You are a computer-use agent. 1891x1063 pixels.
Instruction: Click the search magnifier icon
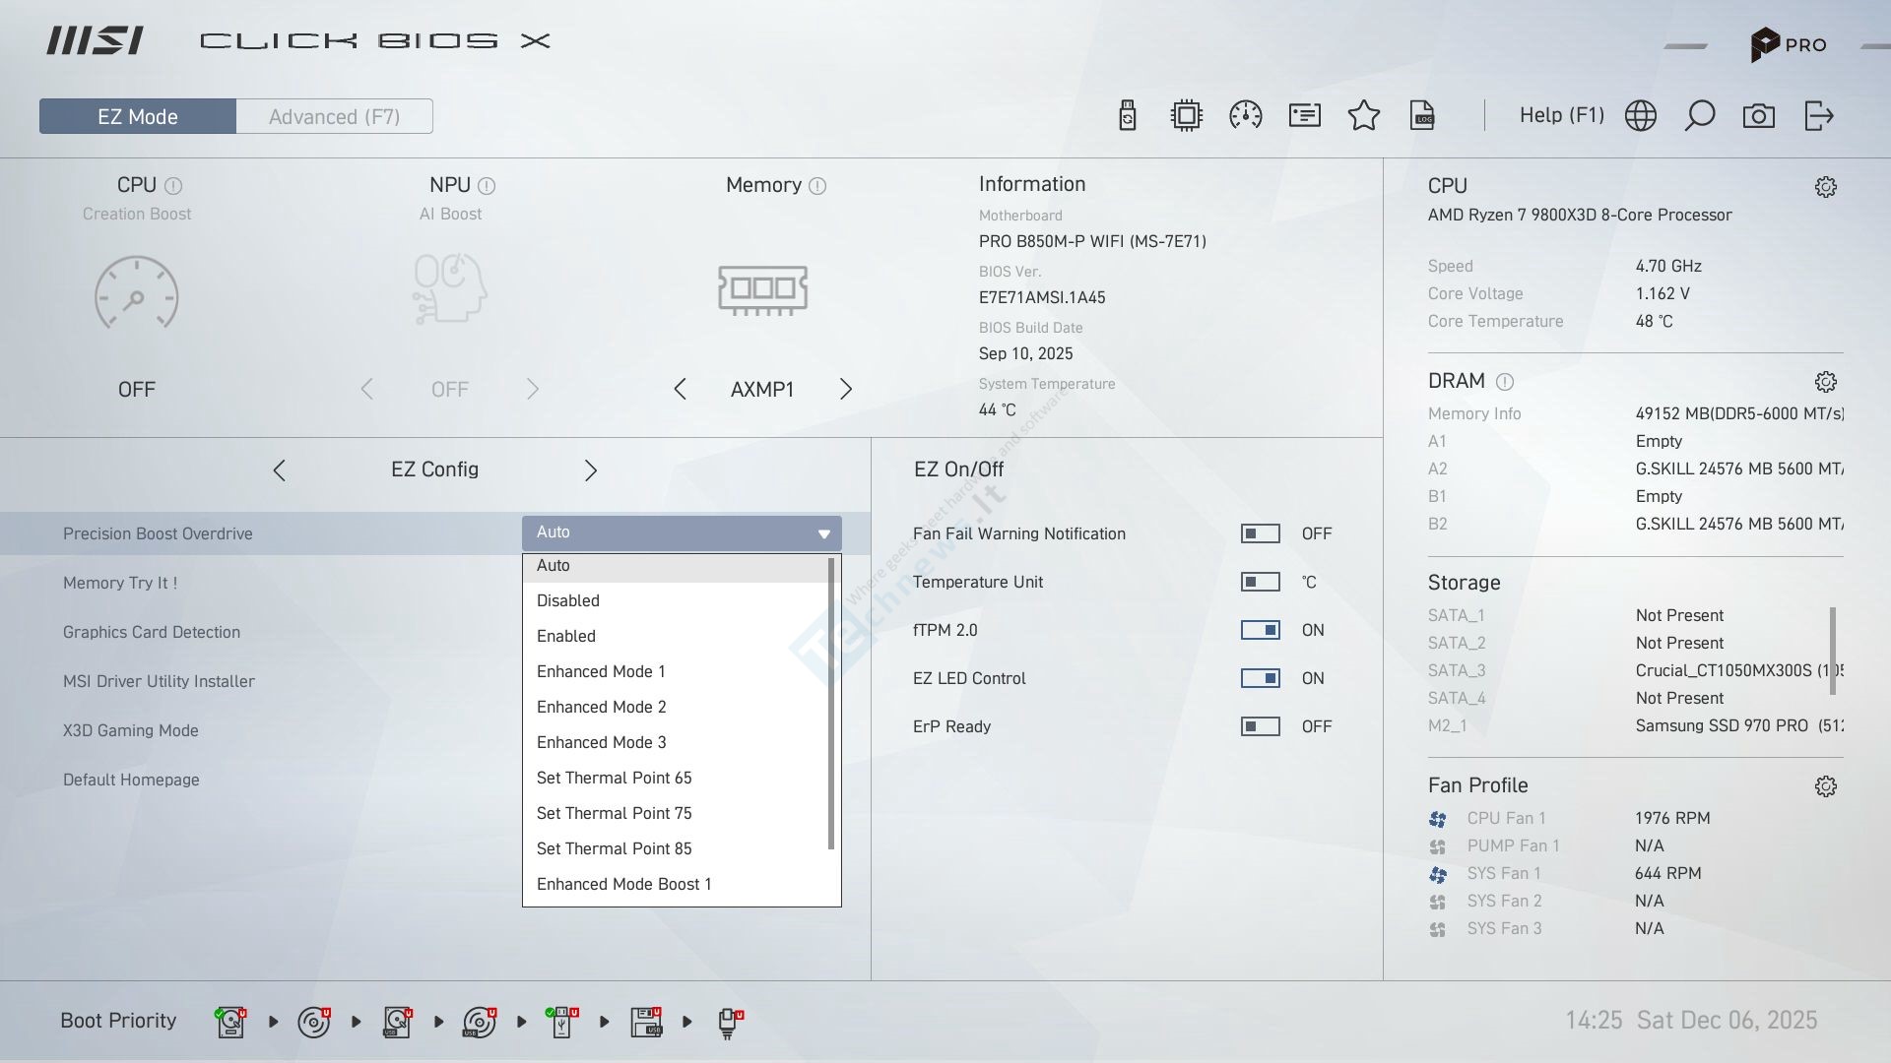pos(1700,116)
